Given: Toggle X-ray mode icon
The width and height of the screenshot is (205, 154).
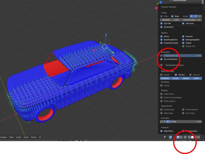Looking at the screenshot, I should 185,137.
